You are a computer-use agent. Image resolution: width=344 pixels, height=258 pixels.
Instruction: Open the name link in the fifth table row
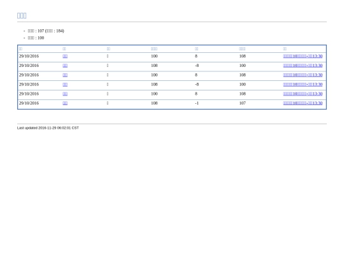(x=65, y=94)
